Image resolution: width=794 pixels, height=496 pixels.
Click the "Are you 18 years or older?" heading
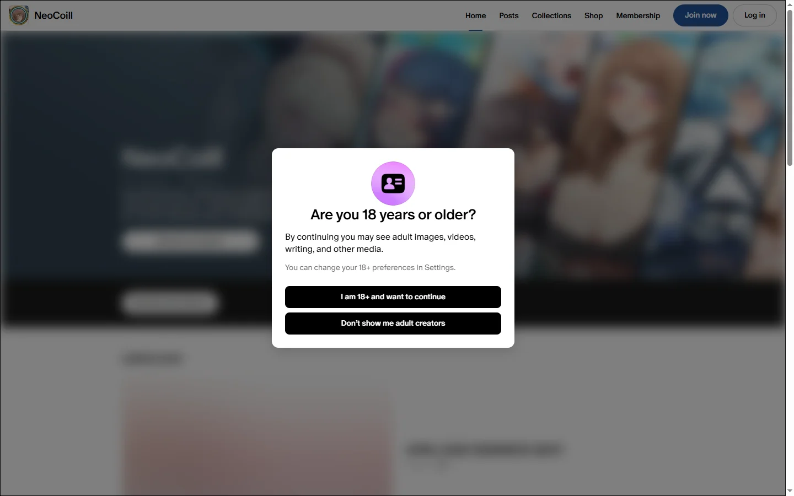click(393, 214)
